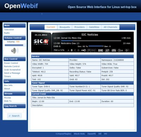Collapse the Volume Control section header
The height and width of the screenshot is (137, 141).
14,38
